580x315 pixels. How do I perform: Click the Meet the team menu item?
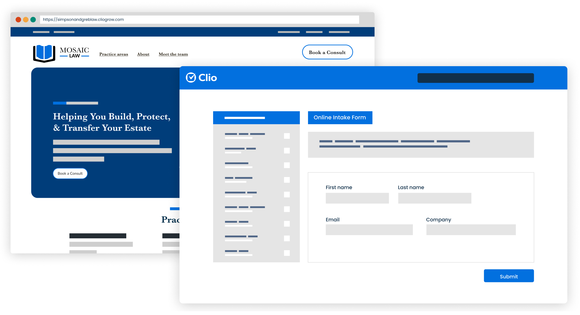tap(173, 53)
